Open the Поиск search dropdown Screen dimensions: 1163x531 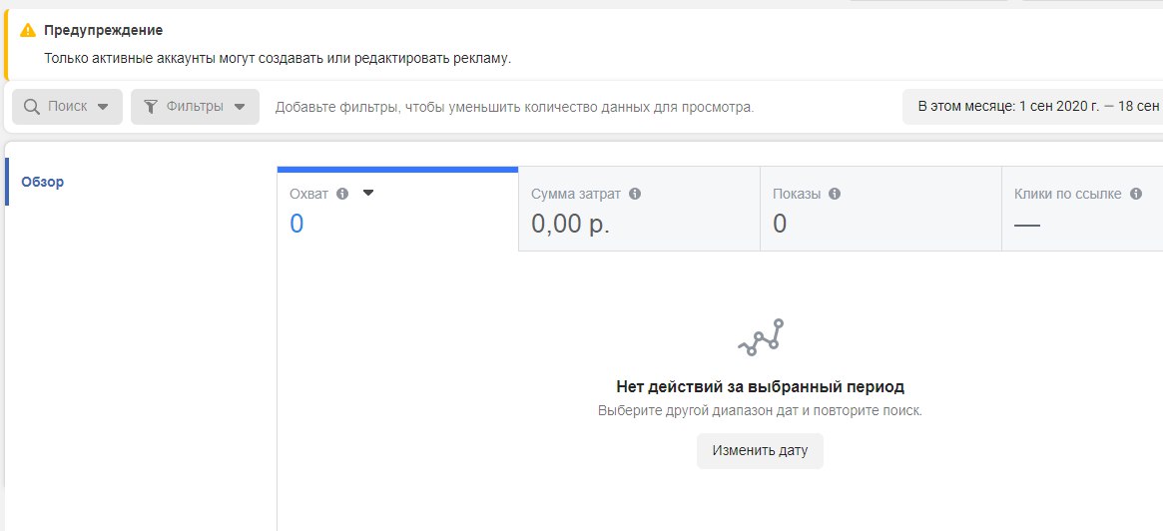tap(67, 107)
